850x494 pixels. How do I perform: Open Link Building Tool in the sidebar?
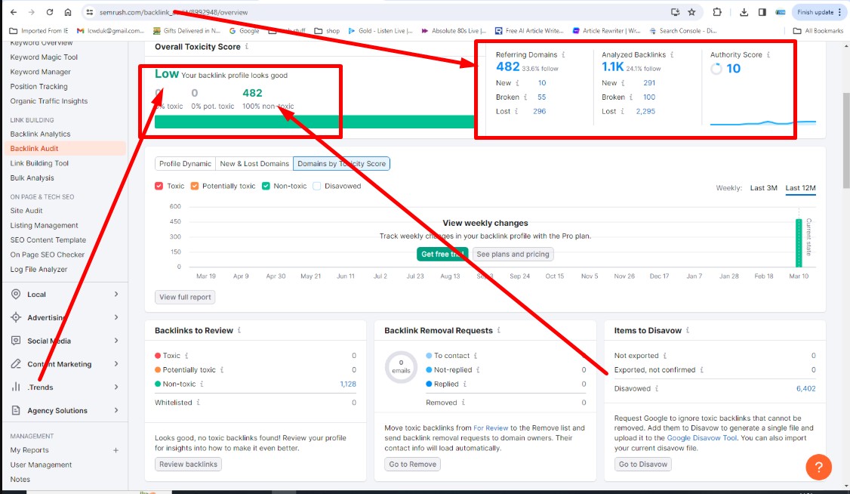[x=39, y=163]
